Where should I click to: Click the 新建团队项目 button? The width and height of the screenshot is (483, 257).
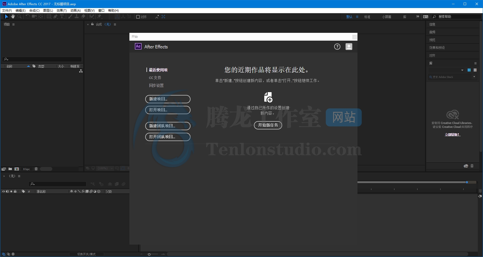pos(168,126)
